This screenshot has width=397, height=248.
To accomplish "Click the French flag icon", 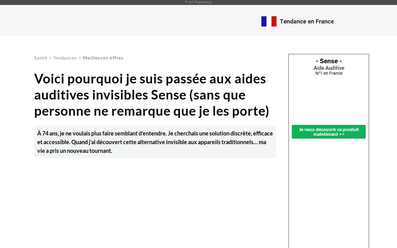I will pos(269,21).
